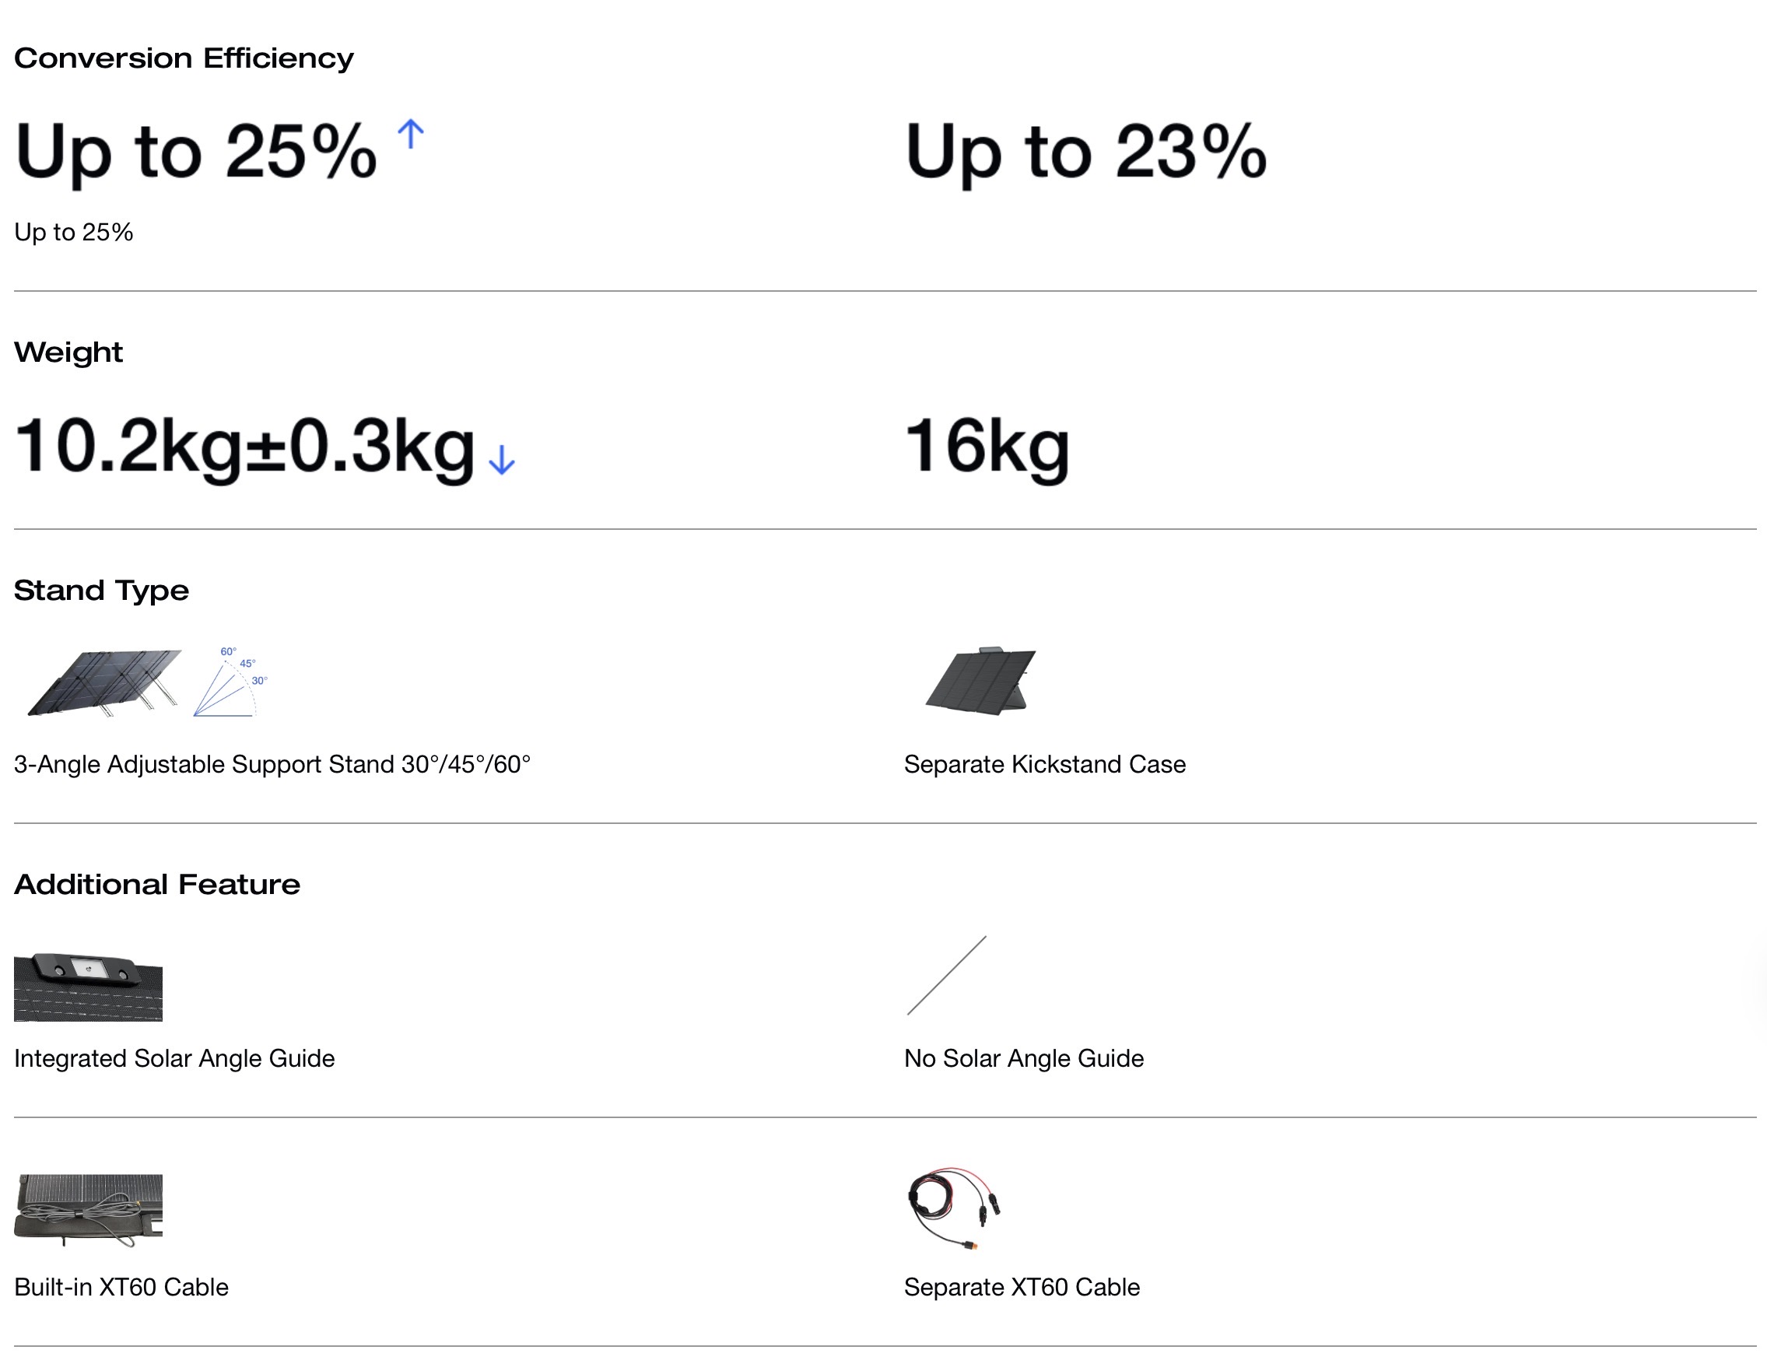Click the "Separate Kickstand Case" caption

point(1044,764)
